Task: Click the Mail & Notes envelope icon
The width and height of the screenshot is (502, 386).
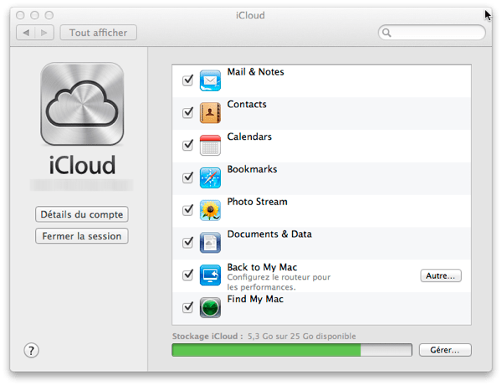Action: click(x=210, y=80)
